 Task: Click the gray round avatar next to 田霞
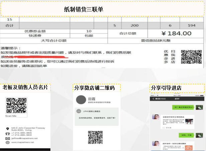coord(81,100)
